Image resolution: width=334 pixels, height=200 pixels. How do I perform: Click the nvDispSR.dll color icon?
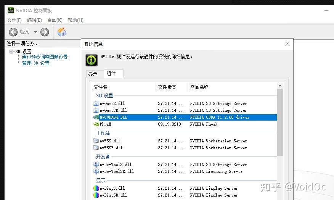[x=96, y=195]
